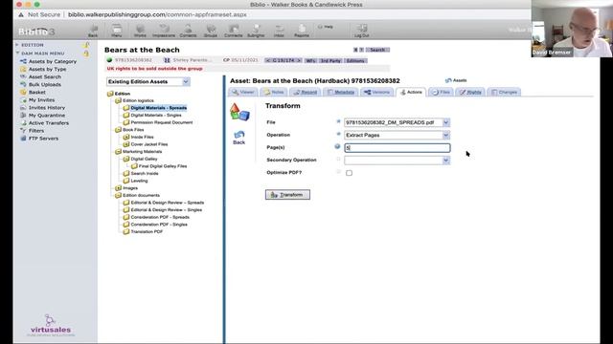Select Editorial & Design Review - Spreads folder
This screenshot has width=613, height=344.
click(x=168, y=203)
